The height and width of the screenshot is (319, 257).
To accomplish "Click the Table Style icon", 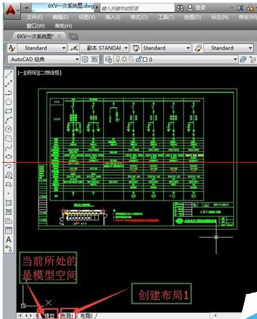I will [x=136, y=48].
